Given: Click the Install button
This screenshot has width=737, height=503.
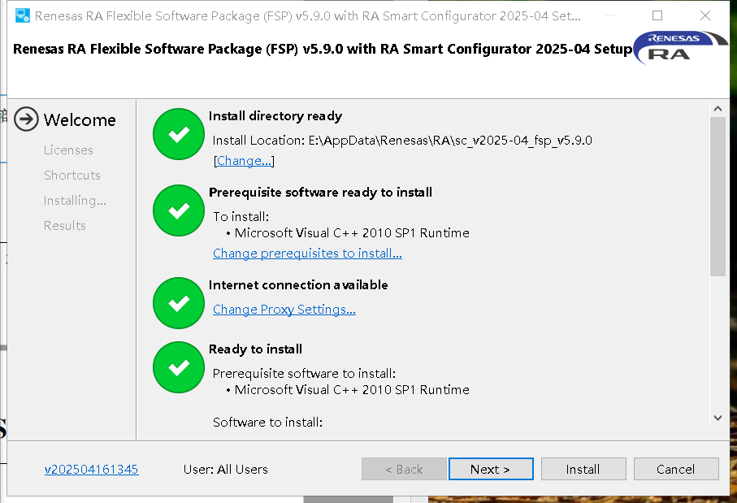Looking at the screenshot, I should coord(583,469).
